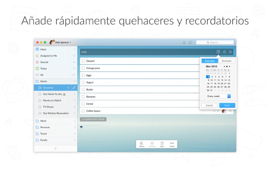Viewport: 270px width, 169px height.
Task: Open the Movies to Watch list
Action: click(55, 100)
